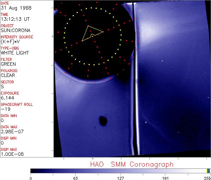This screenshot has width=211, height=180.
Task: Click the SPACECRAFT ROLL label
Action: tap(17, 104)
